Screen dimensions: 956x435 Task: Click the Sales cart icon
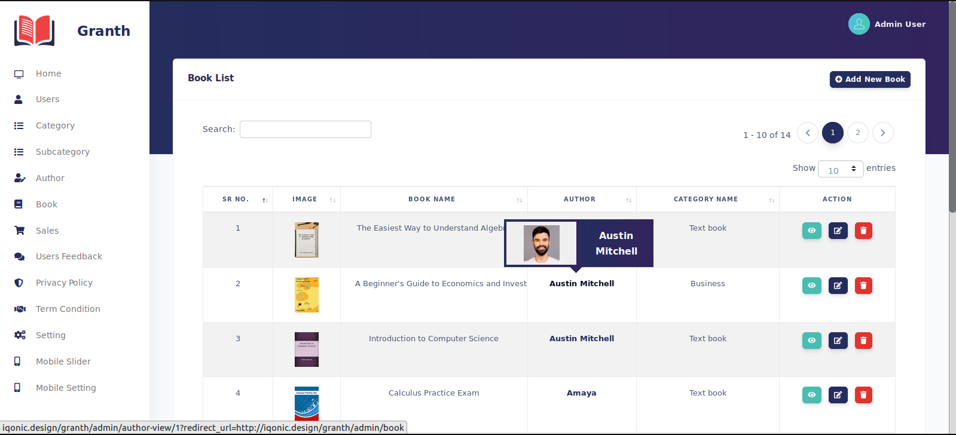click(x=20, y=231)
